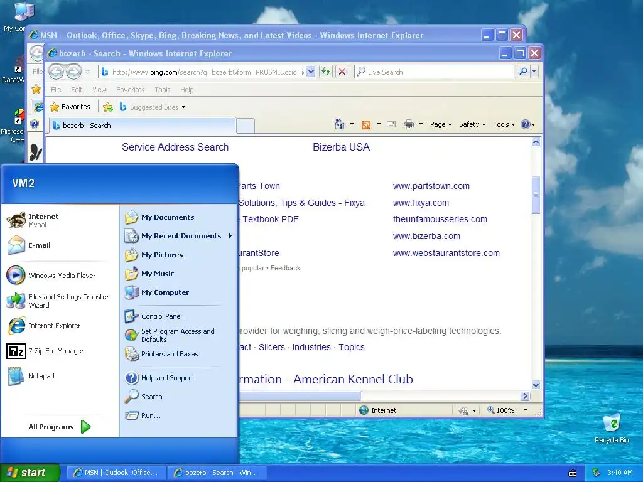Click the Forward button in bozerb window
Screen dimensions: 643x482
(x=74, y=72)
